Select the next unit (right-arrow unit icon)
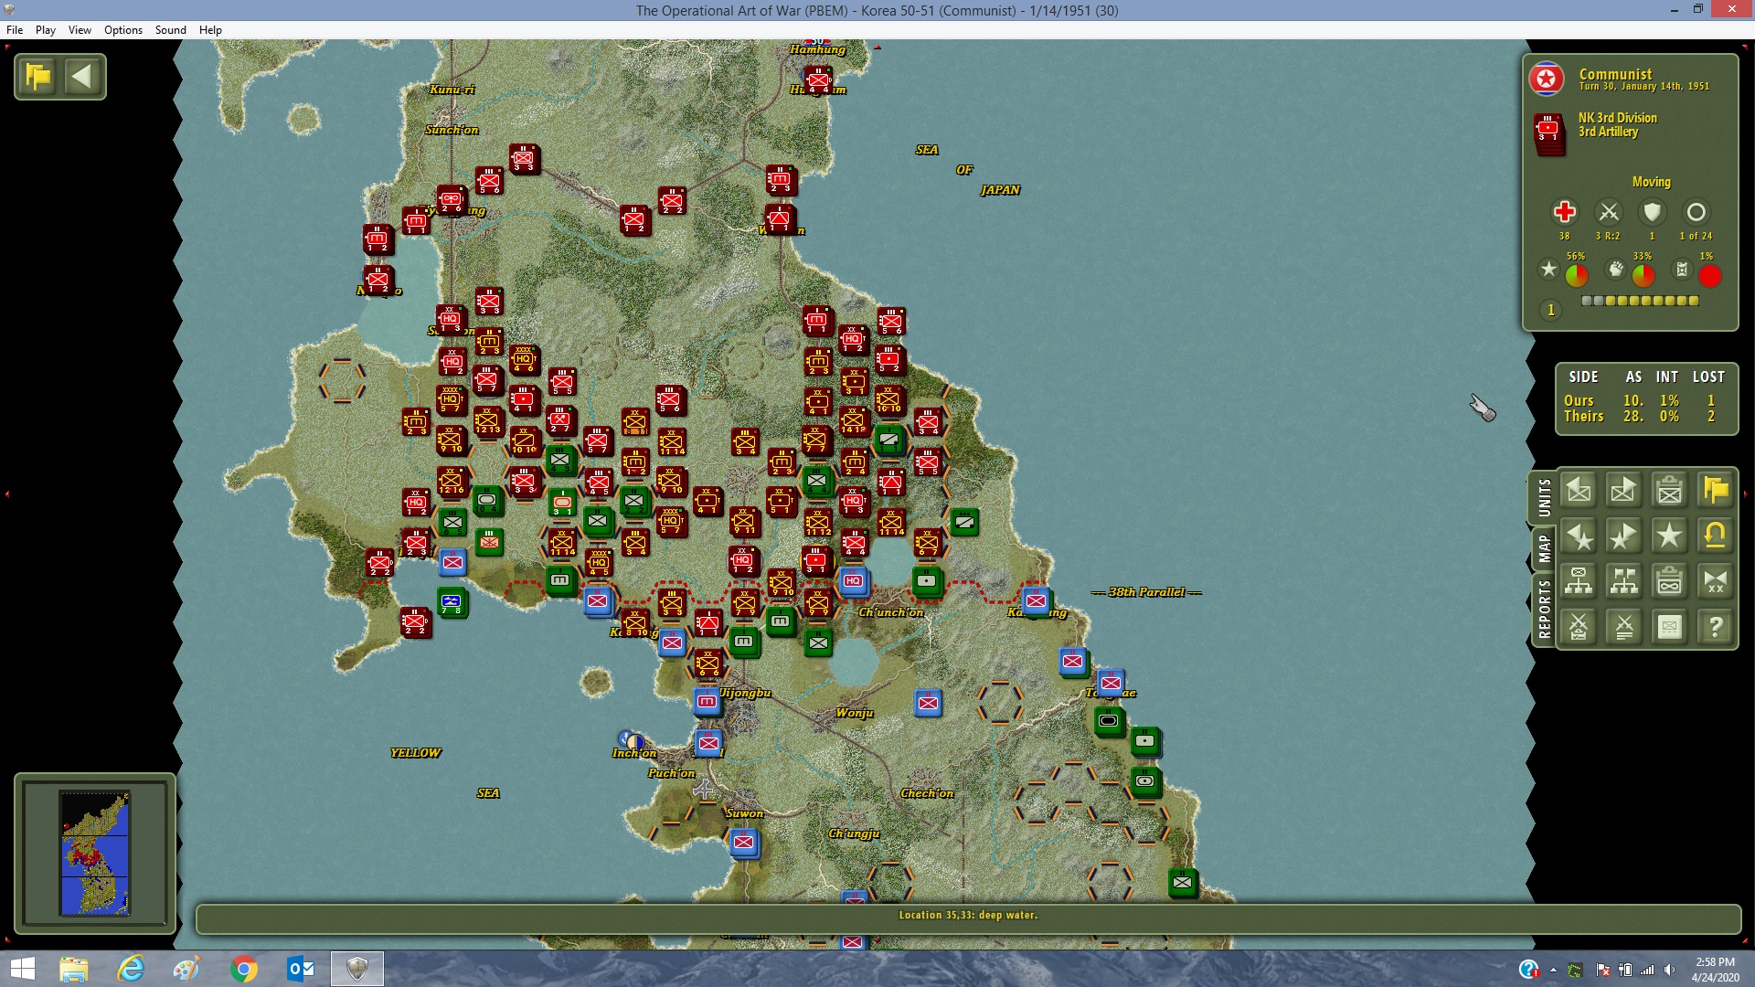Screen dimensions: 1755x987 click(1624, 491)
